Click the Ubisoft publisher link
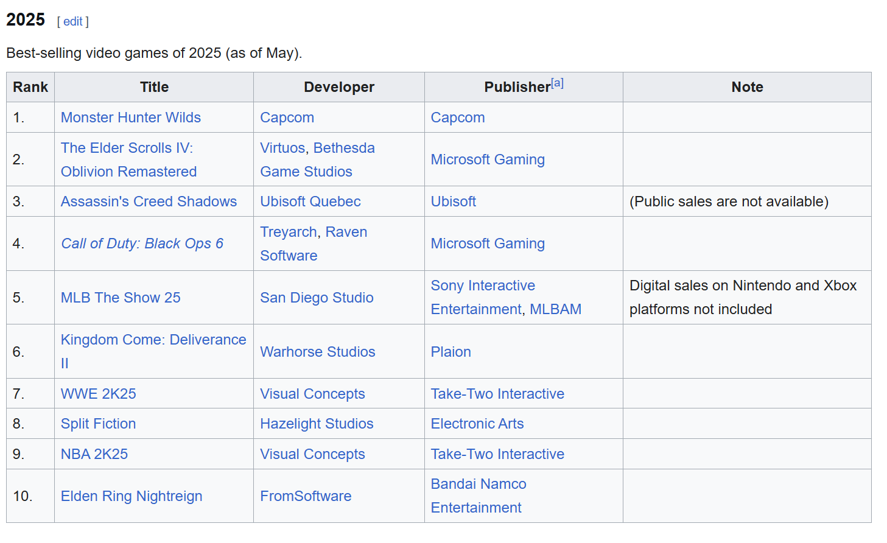 click(x=454, y=201)
